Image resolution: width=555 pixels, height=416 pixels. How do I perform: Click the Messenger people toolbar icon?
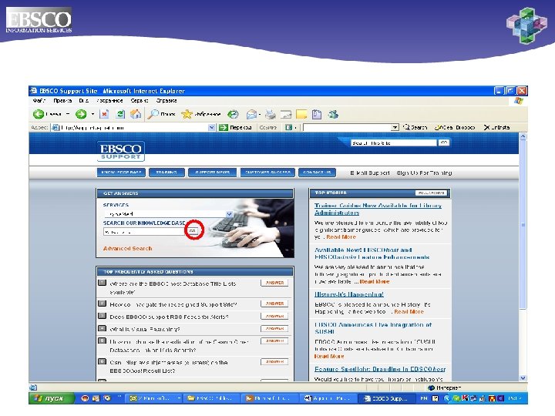[333, 114]
